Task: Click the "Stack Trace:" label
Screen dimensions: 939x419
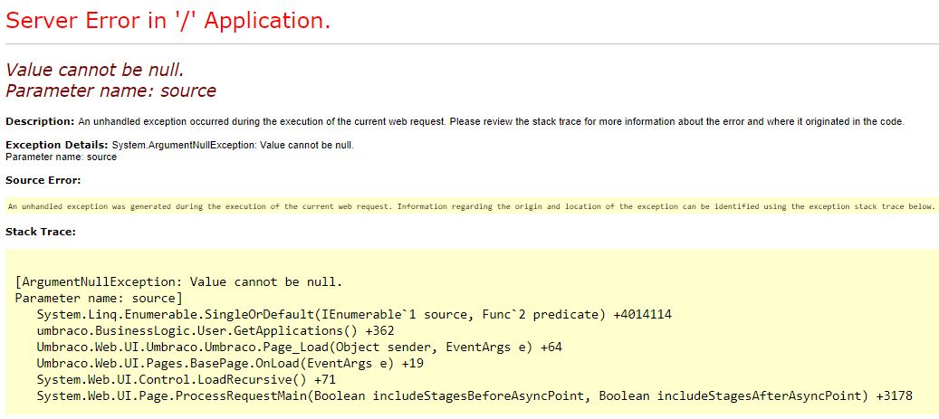Action: [41, 232]
